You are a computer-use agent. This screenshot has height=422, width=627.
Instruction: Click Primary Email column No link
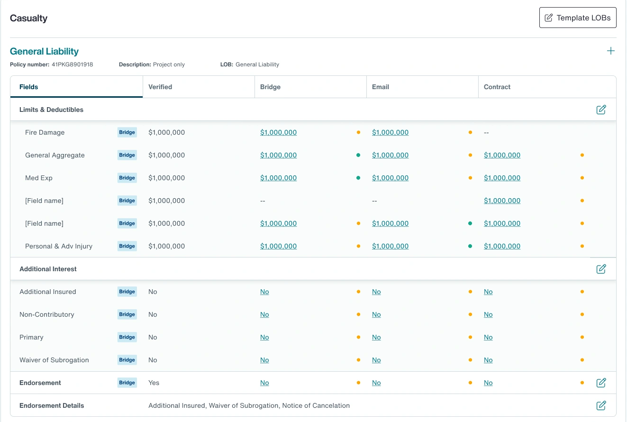376,337
